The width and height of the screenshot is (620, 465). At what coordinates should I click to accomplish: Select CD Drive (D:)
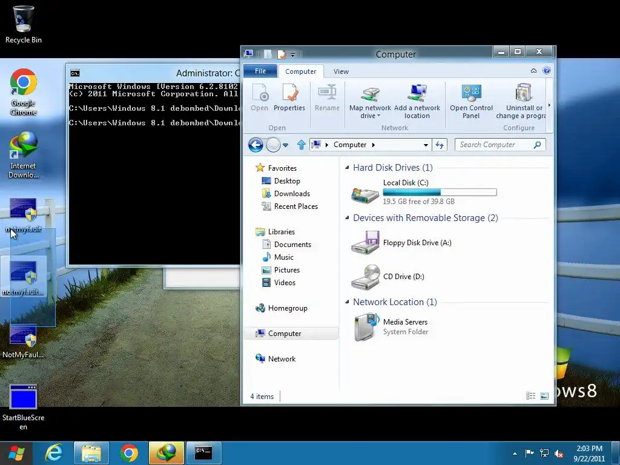[x=388, y=276]
